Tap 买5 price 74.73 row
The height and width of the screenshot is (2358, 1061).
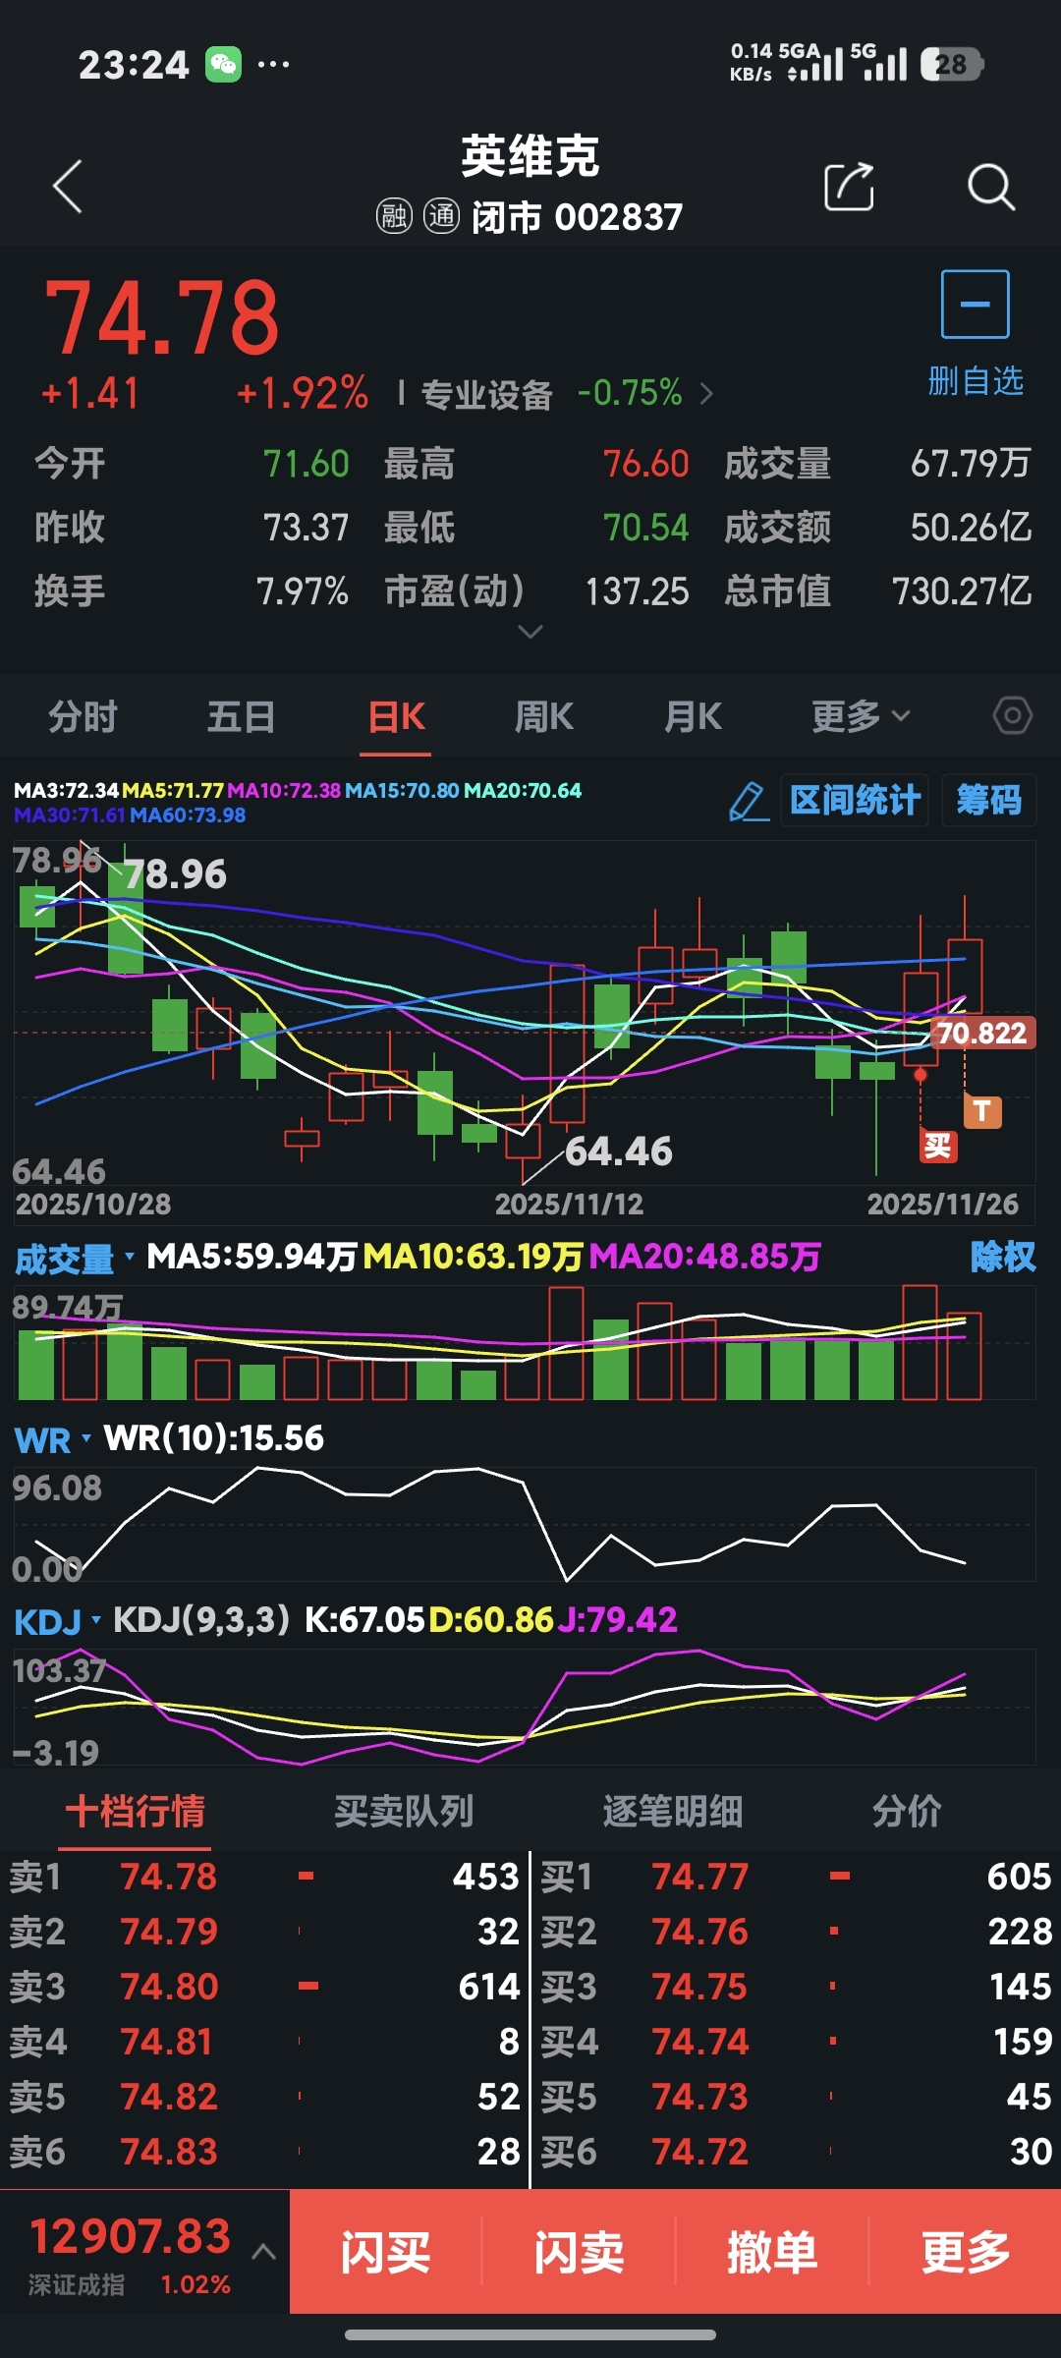coord(797,2097)
